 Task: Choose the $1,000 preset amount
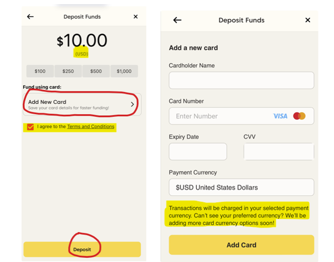coord(124,71)
